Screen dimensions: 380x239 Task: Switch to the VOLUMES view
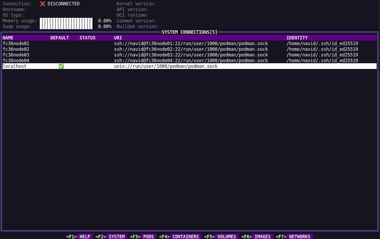pos(227,236)
